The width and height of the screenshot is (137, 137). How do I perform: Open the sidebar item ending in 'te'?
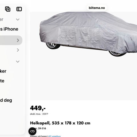point(2,81)
